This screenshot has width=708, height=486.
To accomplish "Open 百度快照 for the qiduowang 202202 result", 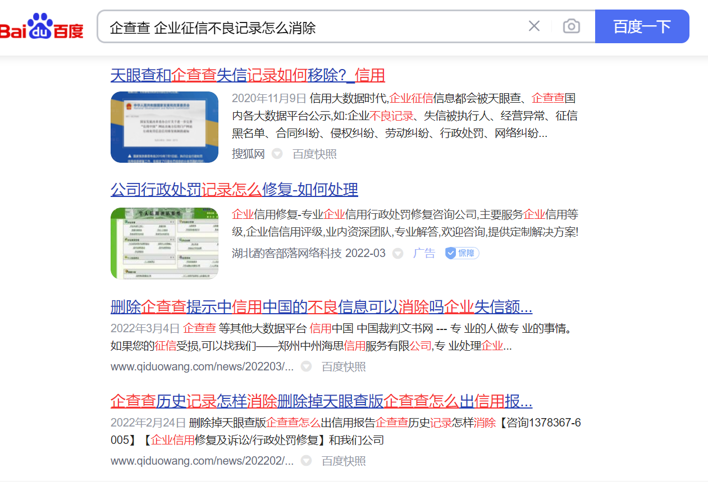I will [344, 461].
